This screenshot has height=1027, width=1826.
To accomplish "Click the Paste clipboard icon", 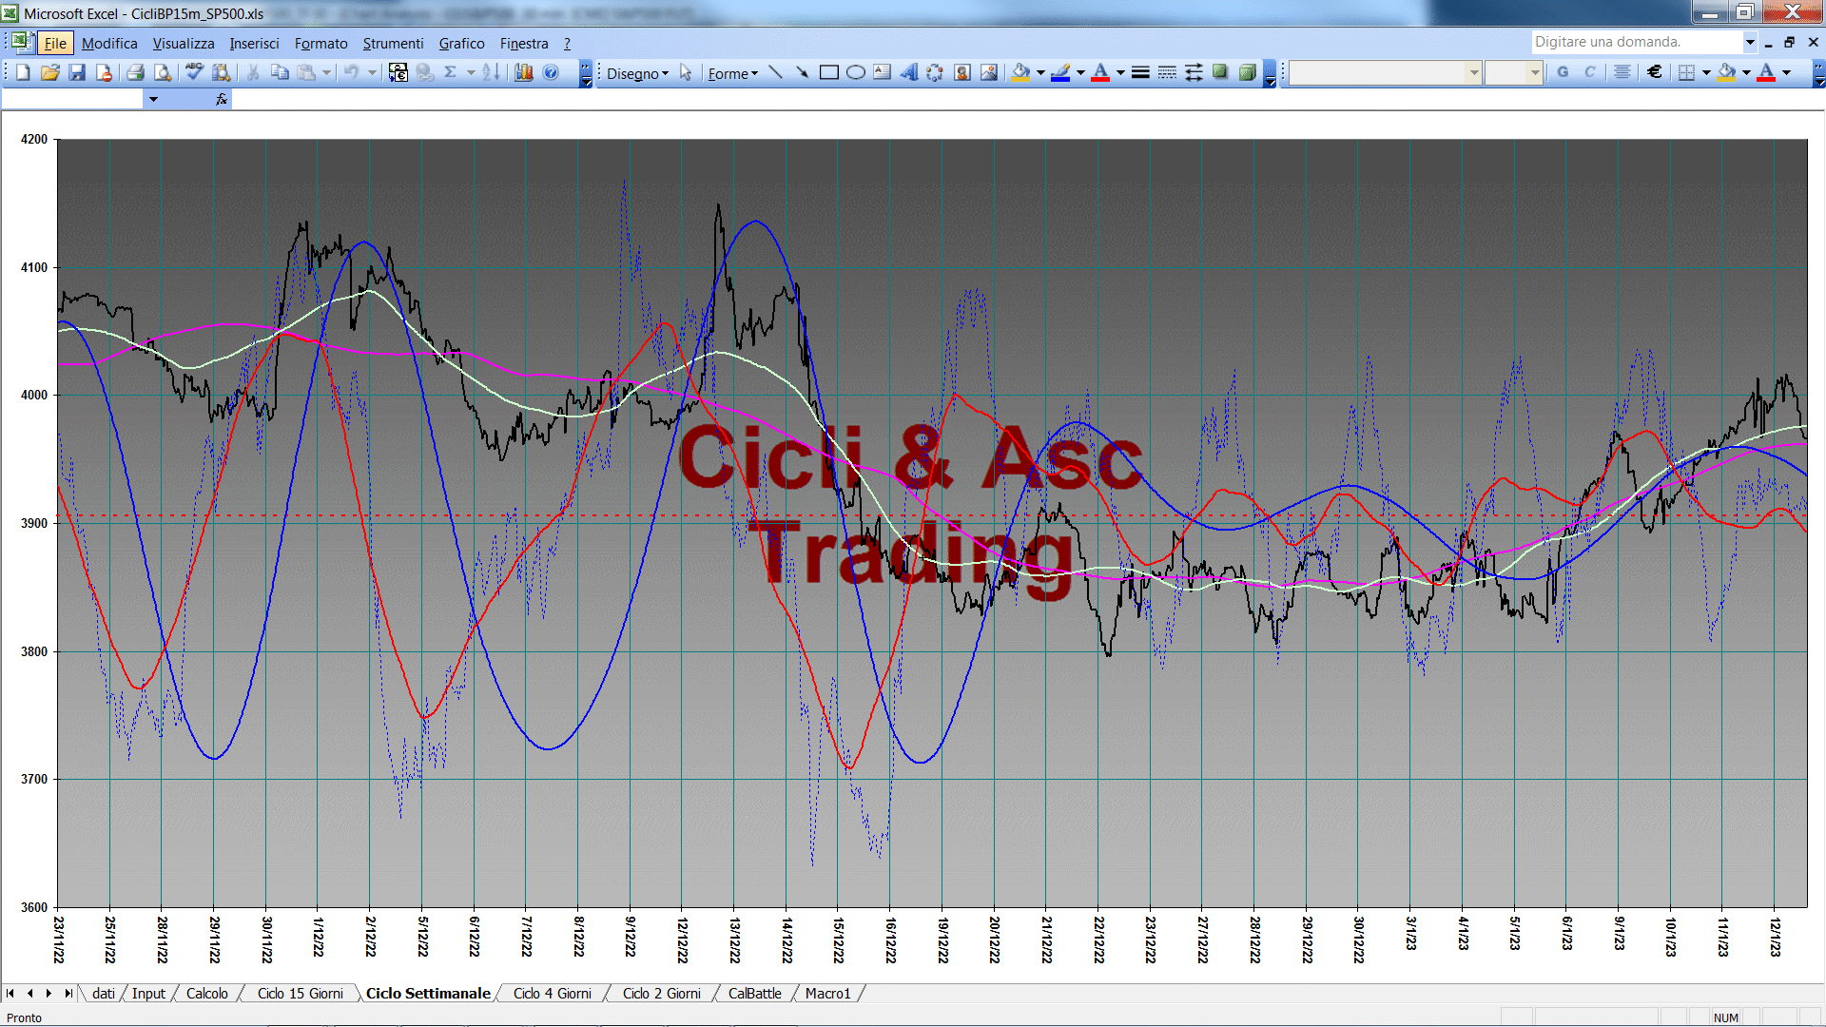I will (x=306, y=72).
